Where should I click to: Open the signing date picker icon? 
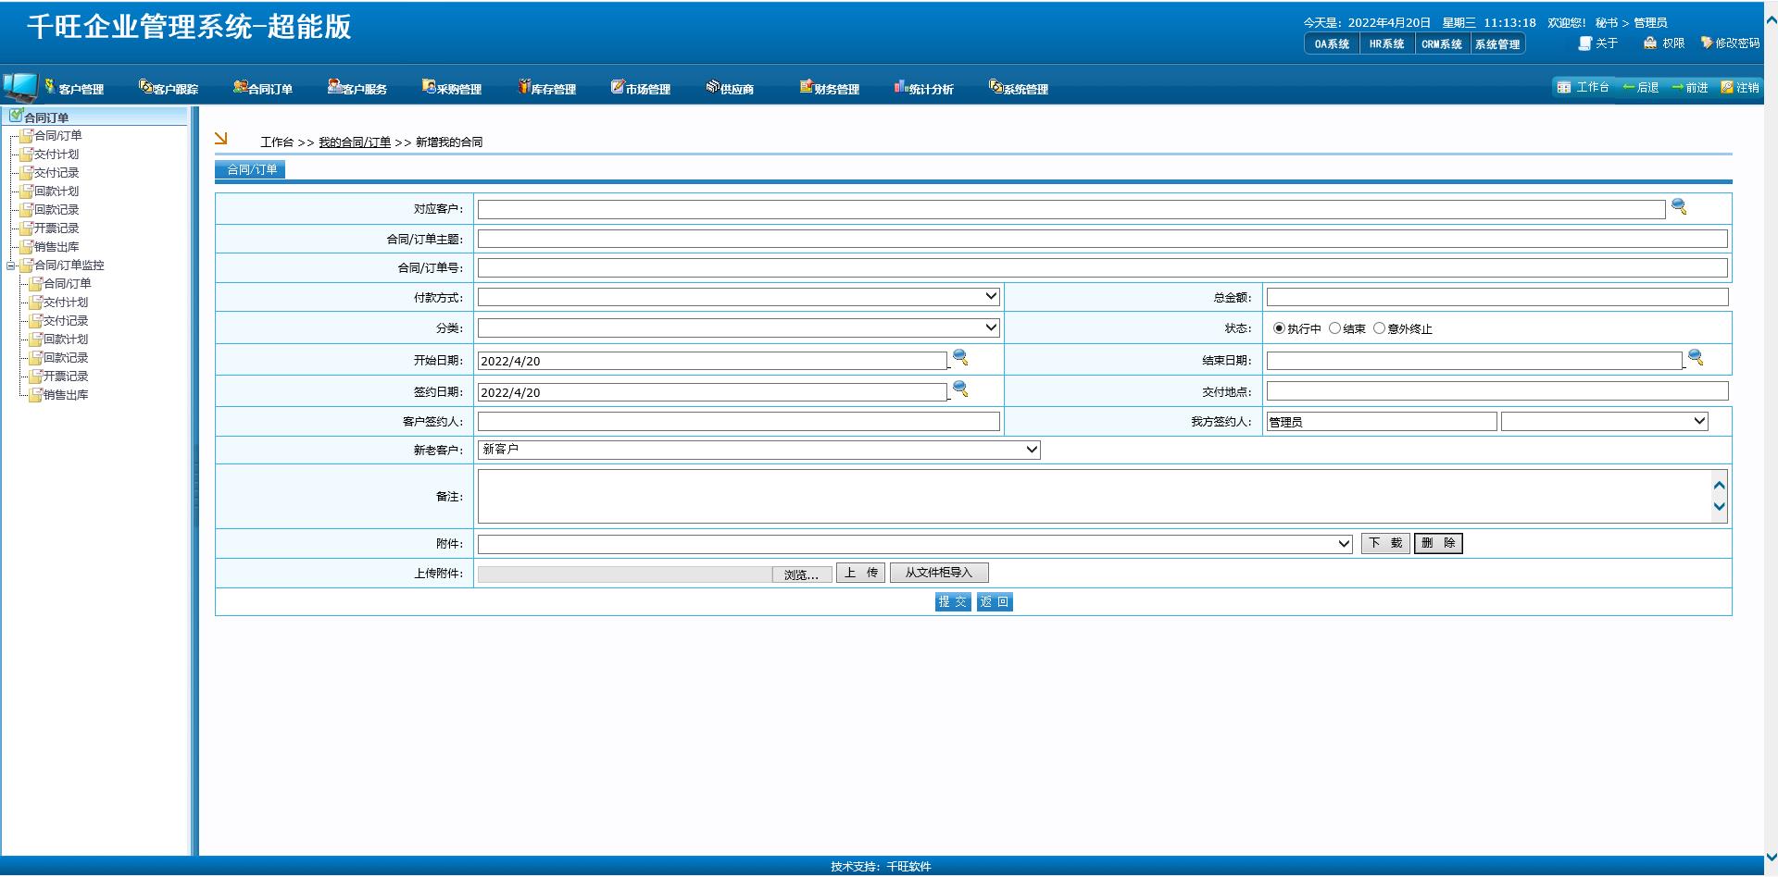point(960,389)
